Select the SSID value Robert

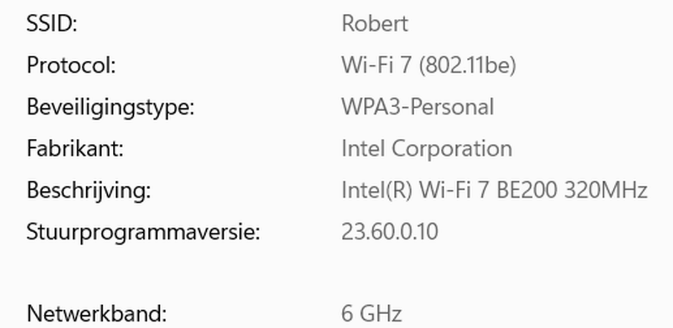tap(375, 23)
